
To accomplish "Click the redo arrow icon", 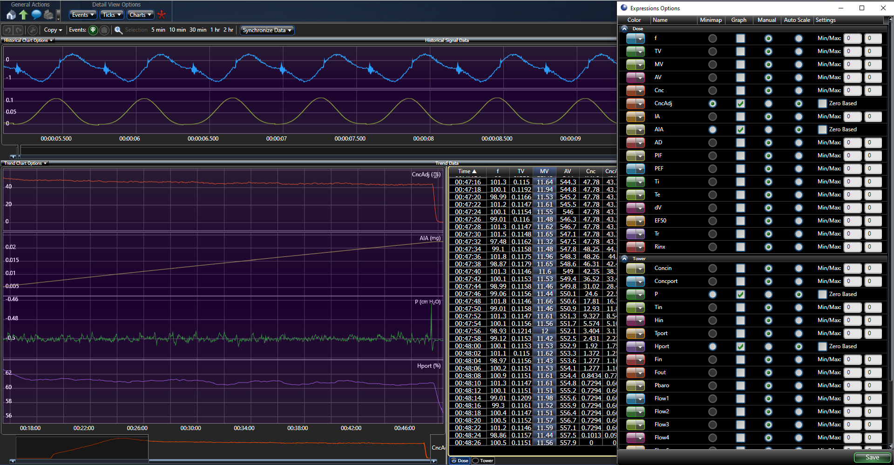I will (x=18, y=30).
